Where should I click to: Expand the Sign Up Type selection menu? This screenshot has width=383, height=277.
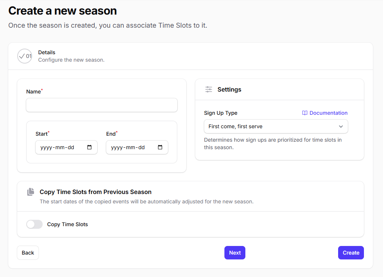(x=276, y=126)
